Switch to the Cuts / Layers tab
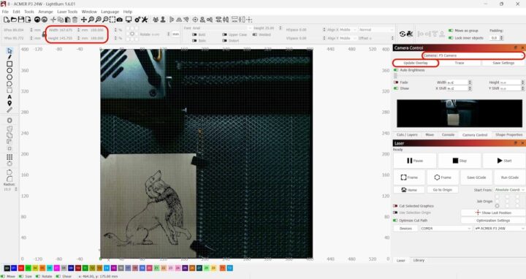The width and height of the screenshot is (526, 279). [407, 134]
